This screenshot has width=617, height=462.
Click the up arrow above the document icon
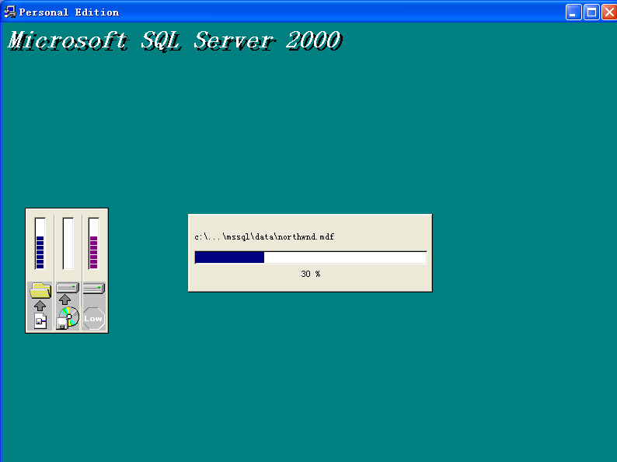pos(40,306)
